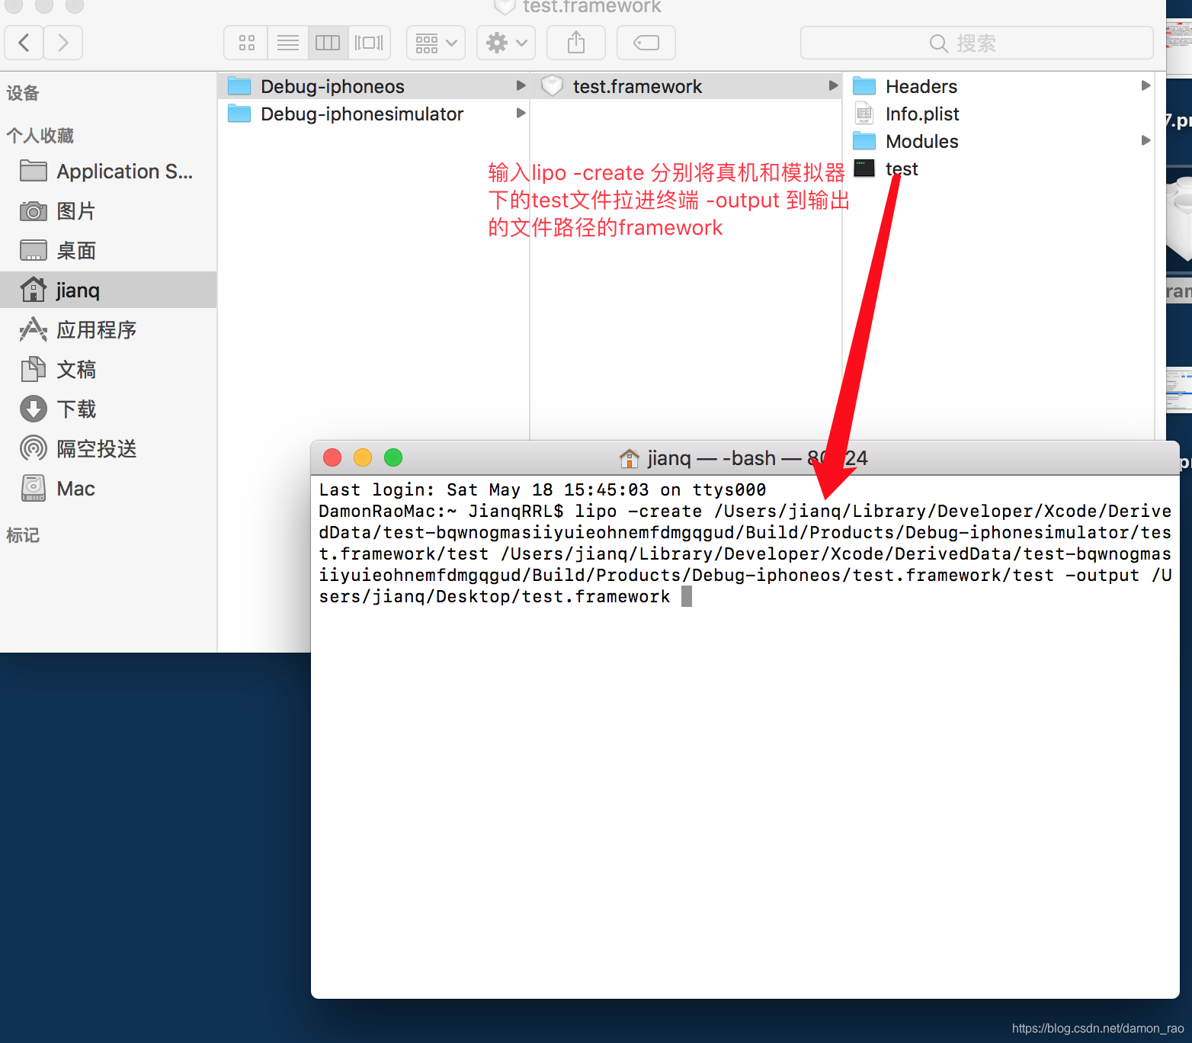Viewport: 1192px width, 1043px height.
Task: Open 图片 folder in sidebar
Action: point(108,211)
